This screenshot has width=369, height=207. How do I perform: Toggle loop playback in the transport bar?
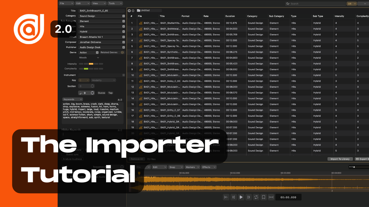click(x=256, y=197)
